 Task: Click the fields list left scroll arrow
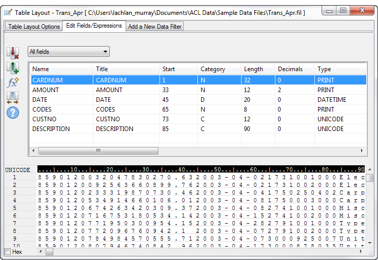pyautogui.click(x=33, y=151)
